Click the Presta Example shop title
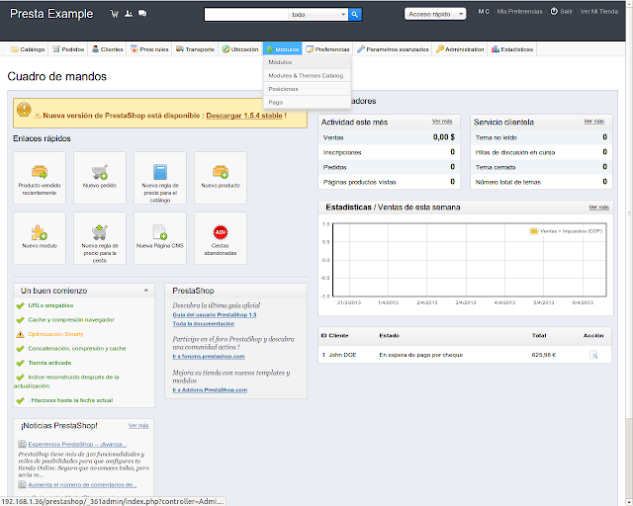 coord(51,14)
